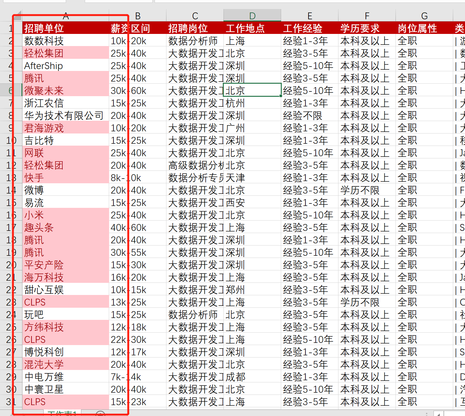The height and width of the screenshot is (416, 465).
Task: Select cell 混沌大学
Action: tap(65, 364)
